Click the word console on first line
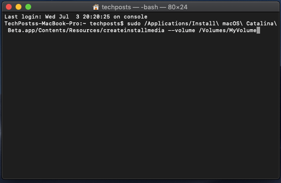This screenshot has width=281, height=183. [135, 17]
